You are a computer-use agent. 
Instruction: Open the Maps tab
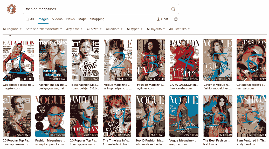click(82, 19)
